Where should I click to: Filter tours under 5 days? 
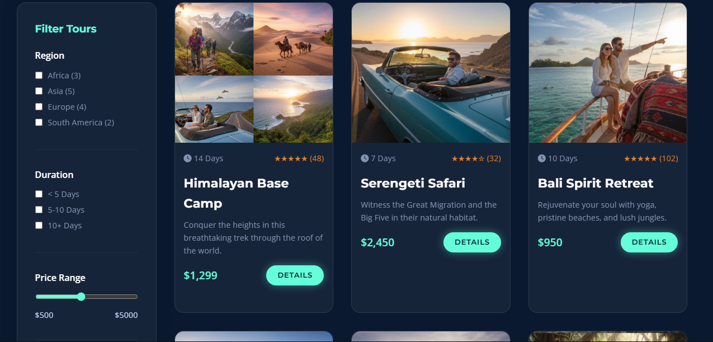39,194
